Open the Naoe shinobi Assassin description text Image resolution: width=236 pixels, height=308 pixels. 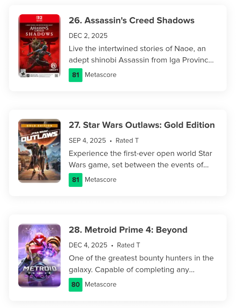coord(141,54)
